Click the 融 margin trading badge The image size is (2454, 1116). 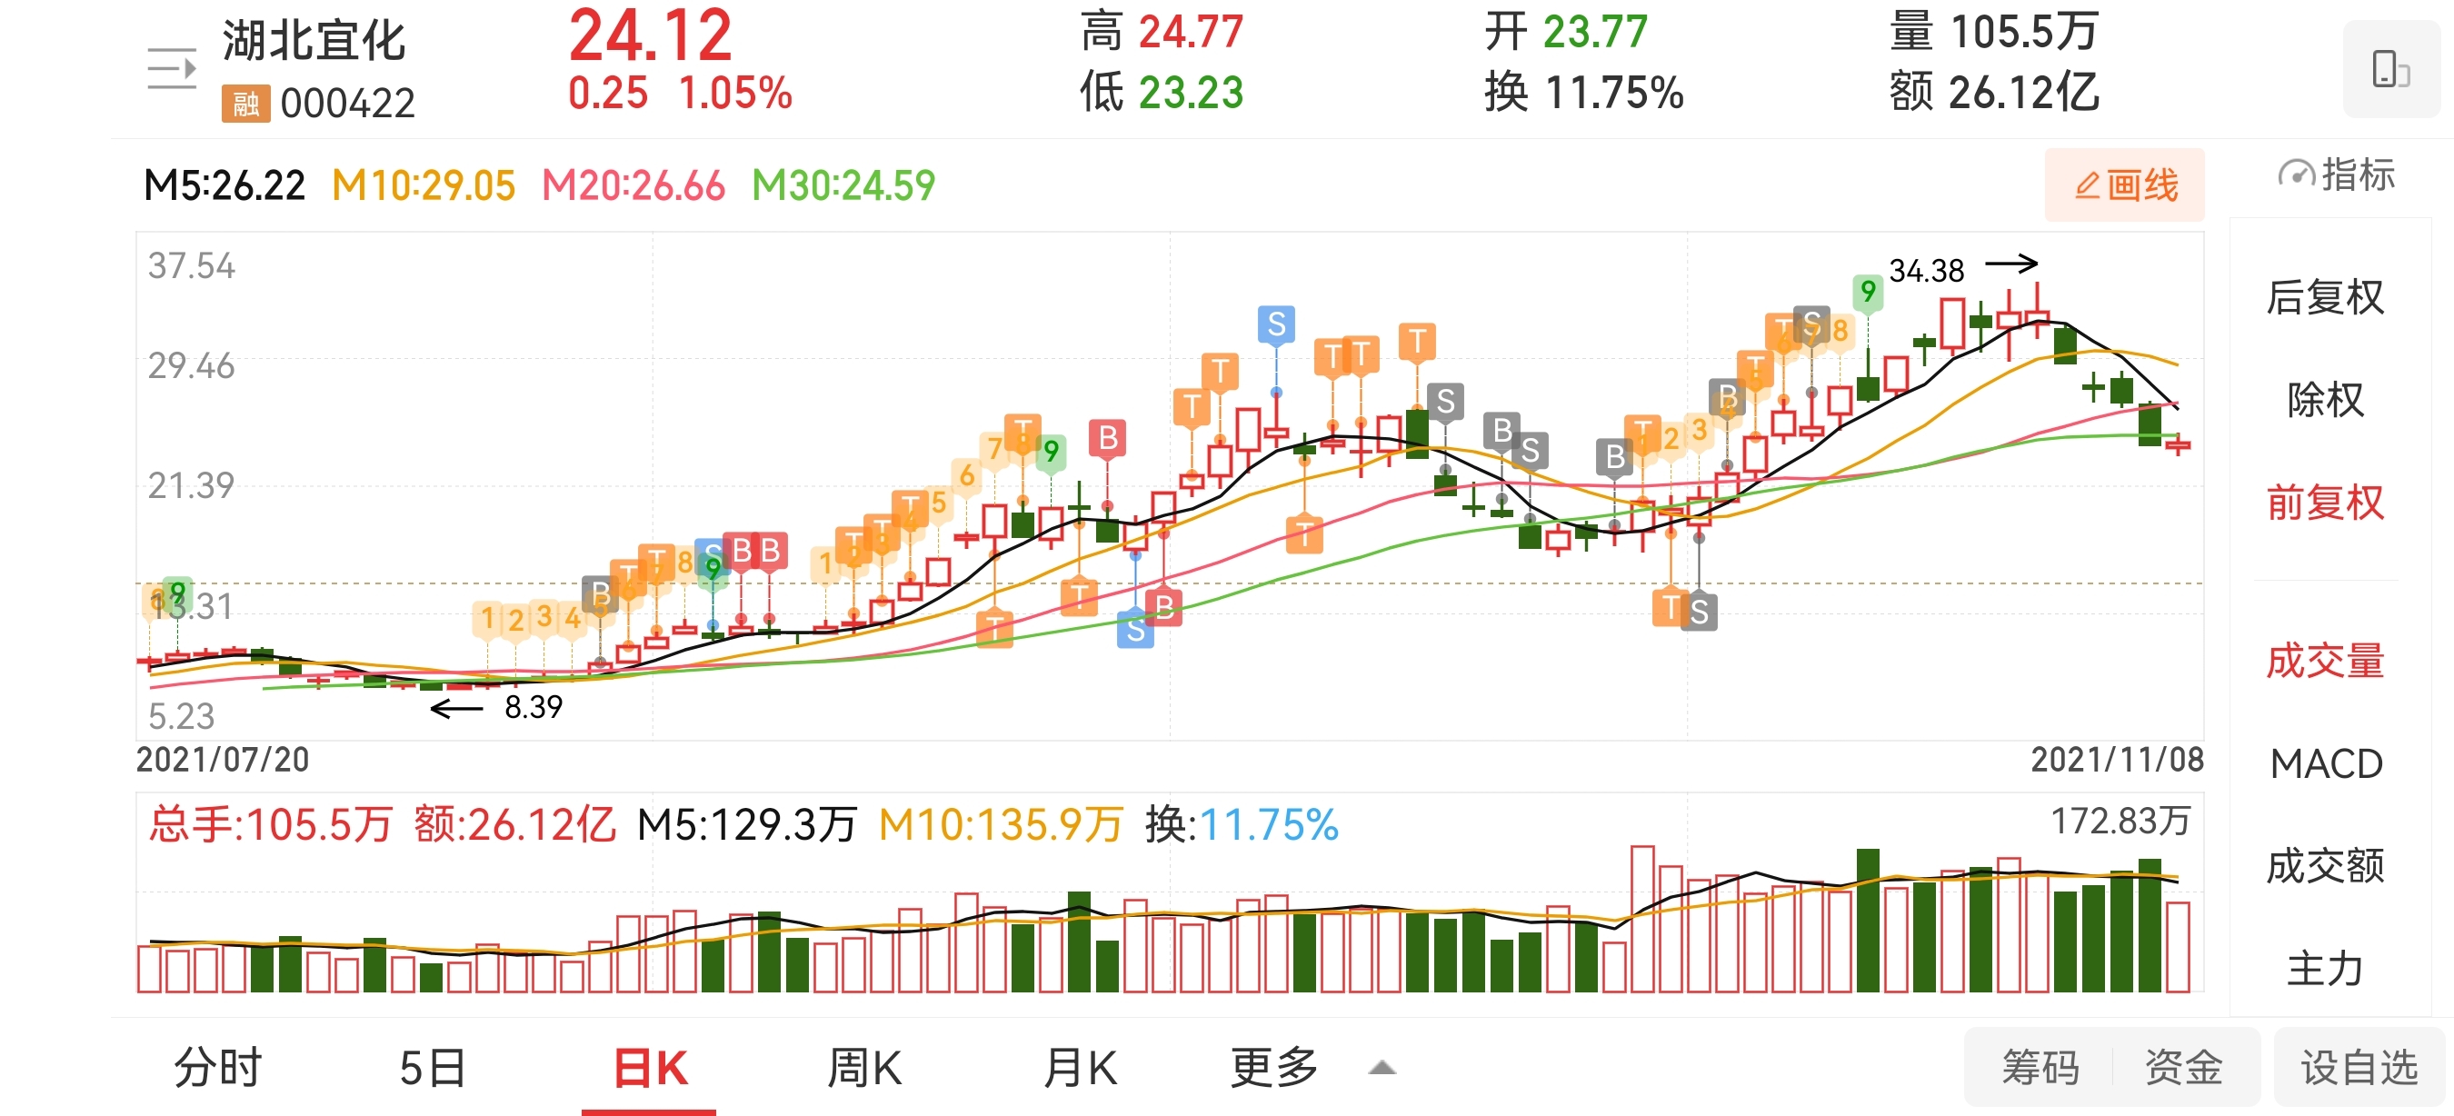pyautogui.click(x=244, y=103)
